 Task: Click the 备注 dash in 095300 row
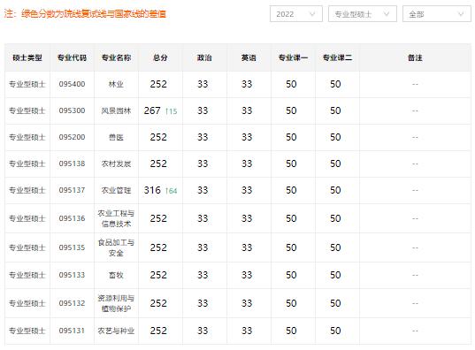[415, 110]
